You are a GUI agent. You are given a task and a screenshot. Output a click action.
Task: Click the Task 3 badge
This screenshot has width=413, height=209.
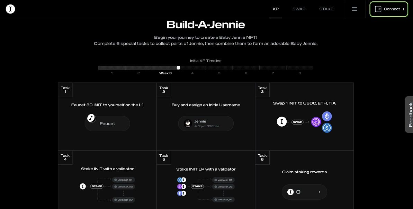(x=262, y=90)
